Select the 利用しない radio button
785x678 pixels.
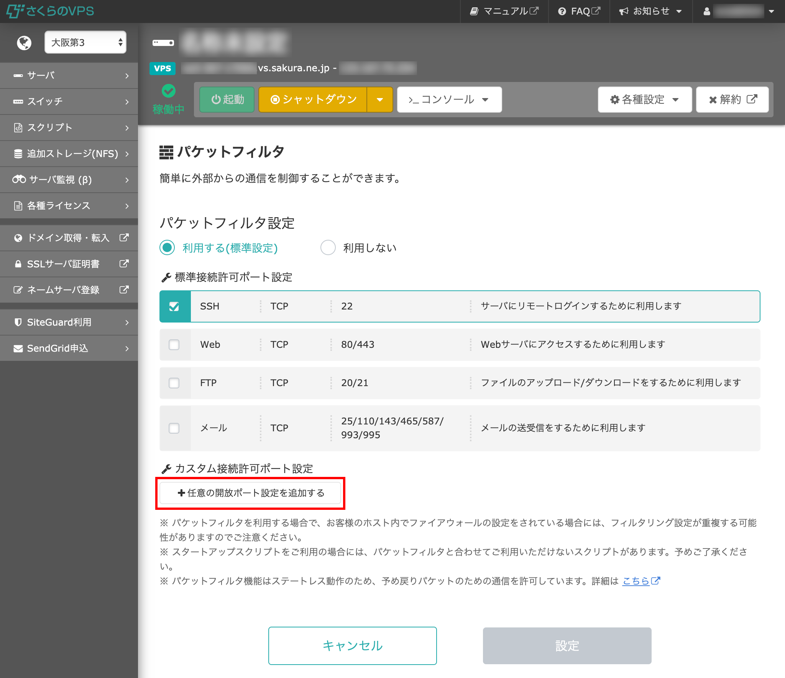pos(328,247)
